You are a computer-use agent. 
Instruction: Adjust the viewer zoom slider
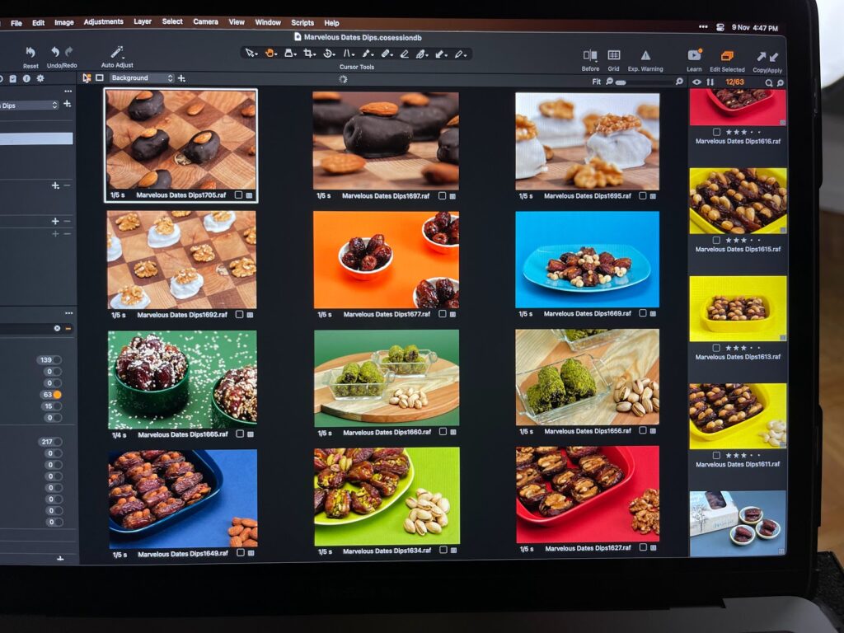coord(644,82)
